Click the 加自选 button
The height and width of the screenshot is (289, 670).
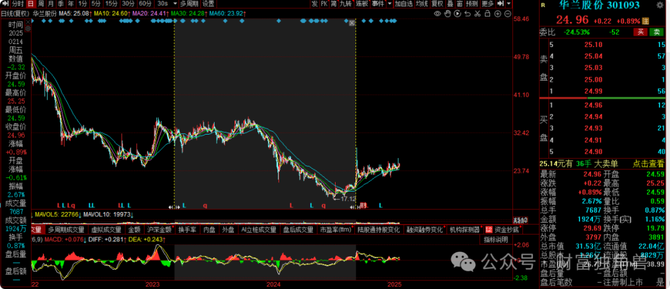[x=403, y=4]
